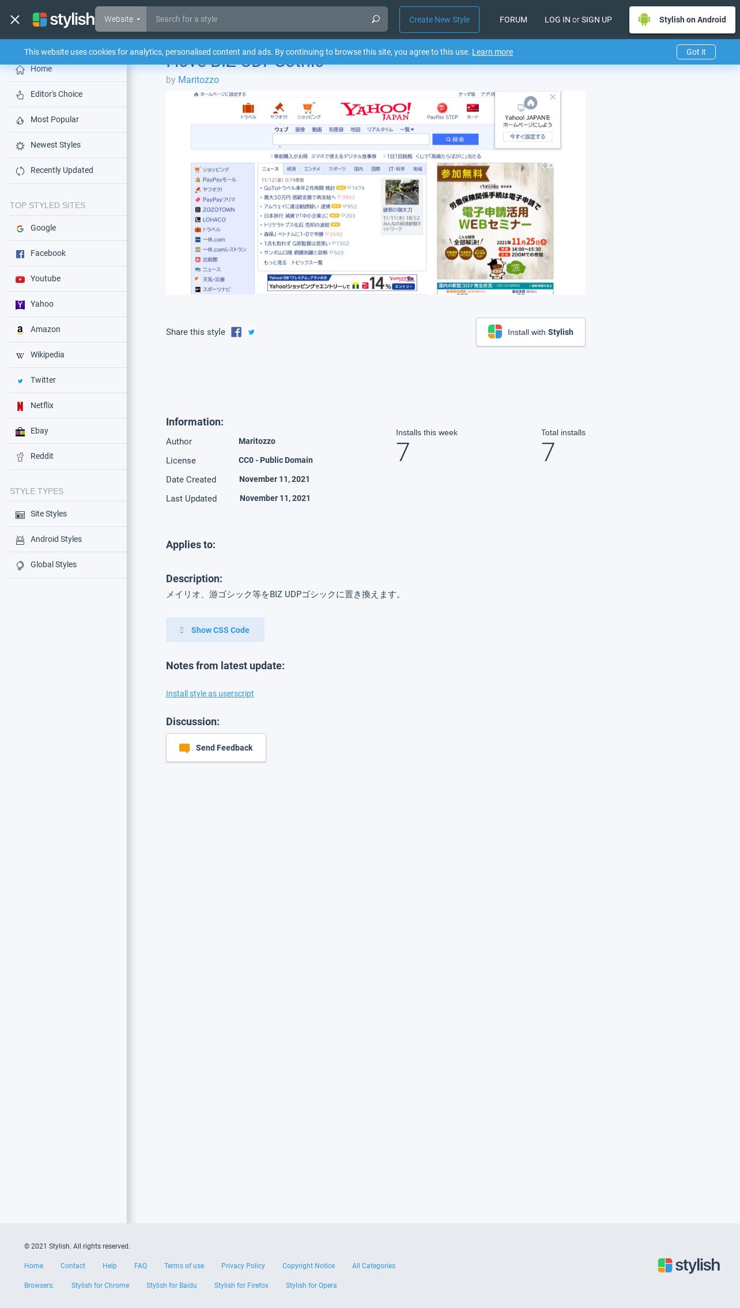
Task: Click the Reddit icon in sidebar
Action: coord(20,457)
